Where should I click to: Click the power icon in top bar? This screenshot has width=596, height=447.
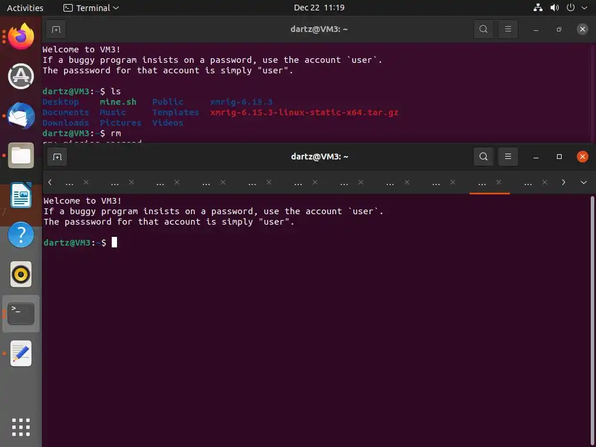point(570,8)
